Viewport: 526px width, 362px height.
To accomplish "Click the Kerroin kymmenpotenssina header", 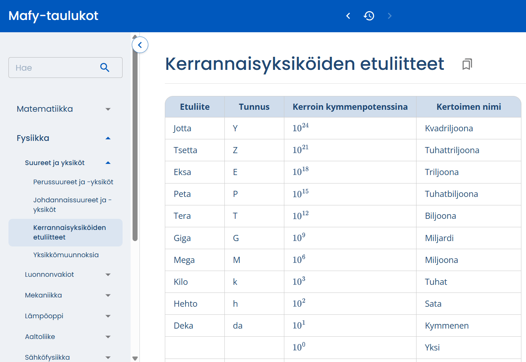I will click(x=350, y=107).
